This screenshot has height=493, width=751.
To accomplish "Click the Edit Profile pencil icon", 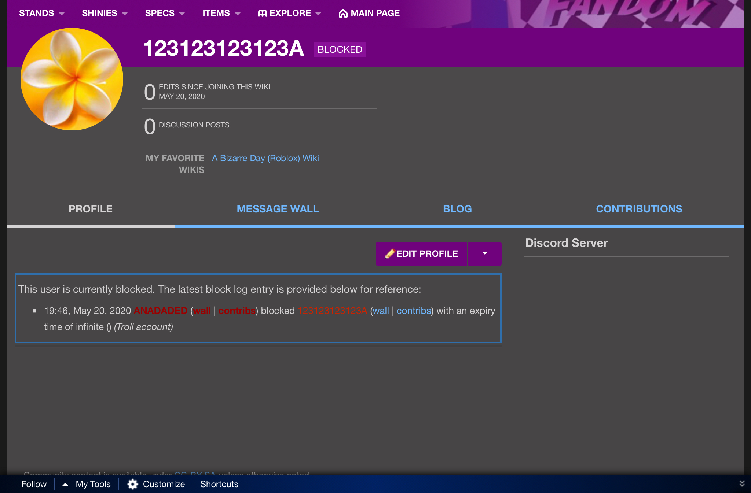I will pyautogui.click(x=389, y=254).
